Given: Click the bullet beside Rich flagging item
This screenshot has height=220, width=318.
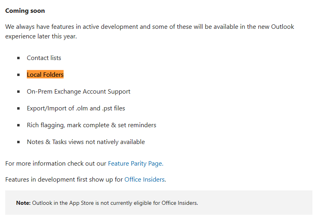Looking at the screenshot, I should pos(18,125).
